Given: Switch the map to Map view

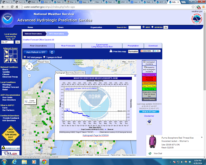Looking at the screenshot, I should pos(124,62).
